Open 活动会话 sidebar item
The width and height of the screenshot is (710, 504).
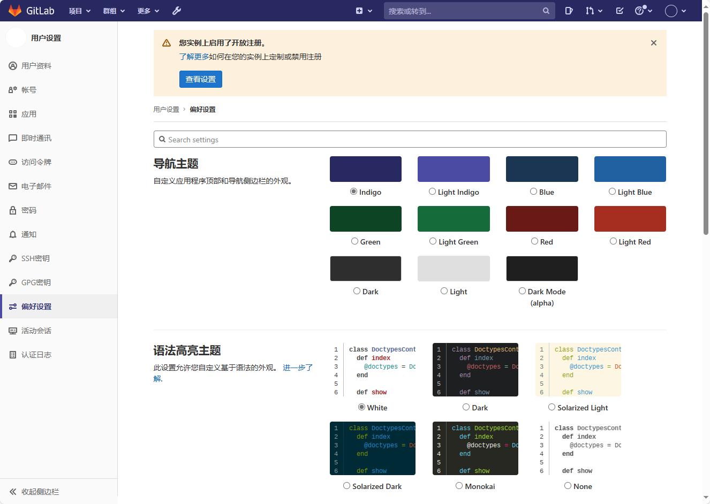(36, 331)
